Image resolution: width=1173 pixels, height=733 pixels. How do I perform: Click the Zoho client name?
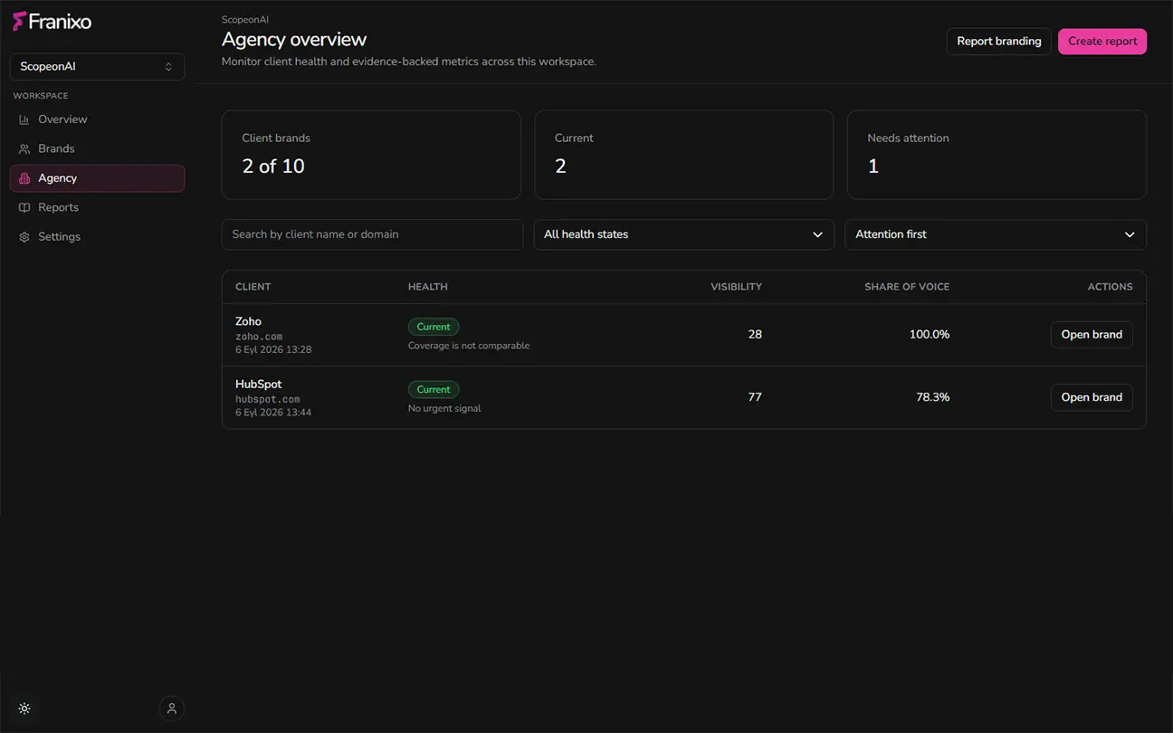[x=248, y=321]
